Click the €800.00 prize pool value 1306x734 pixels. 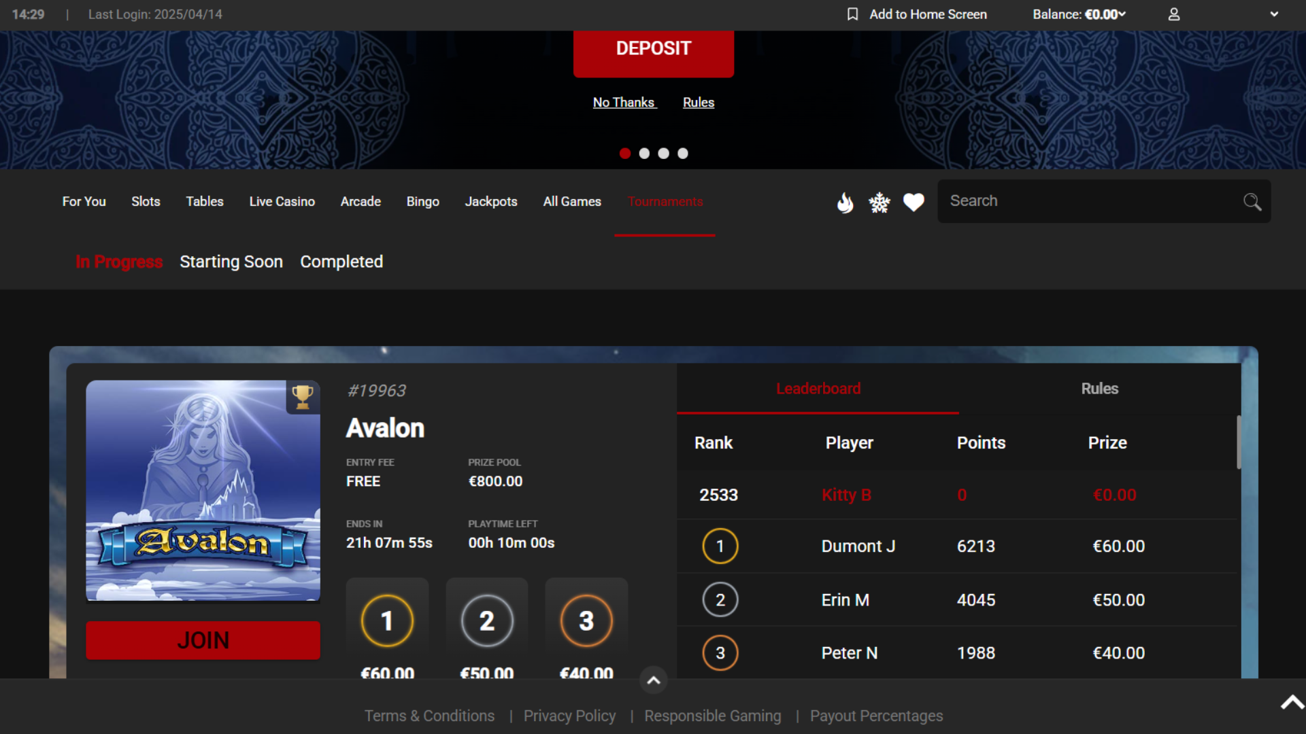click(495, 481)
